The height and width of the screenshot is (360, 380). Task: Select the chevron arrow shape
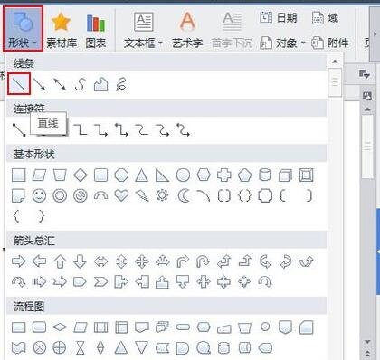pos(100,282)
